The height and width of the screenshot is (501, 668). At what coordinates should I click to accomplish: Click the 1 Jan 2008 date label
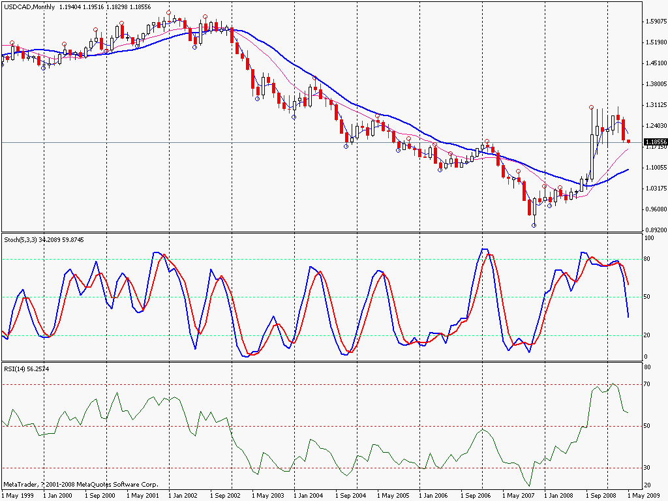point(559,496)
